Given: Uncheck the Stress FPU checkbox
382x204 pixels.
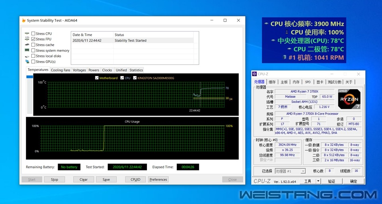Looking at the screenshot, I should [33, 39].
